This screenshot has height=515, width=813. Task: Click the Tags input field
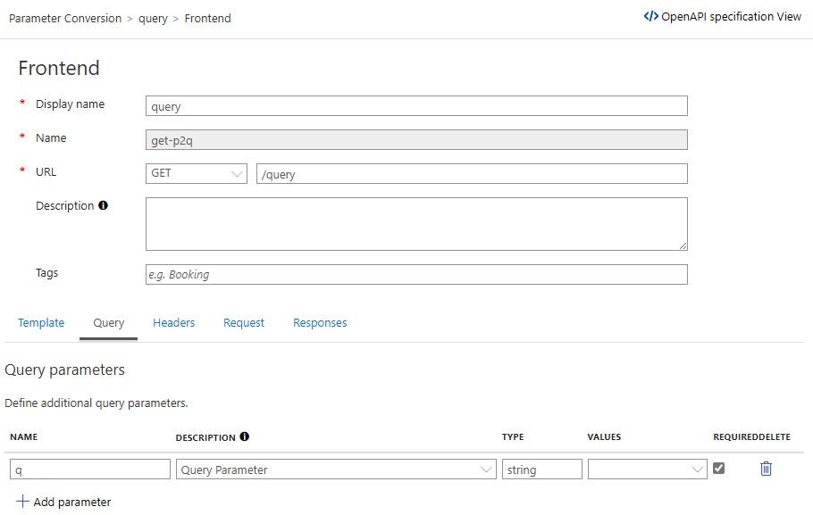point(416,275)
